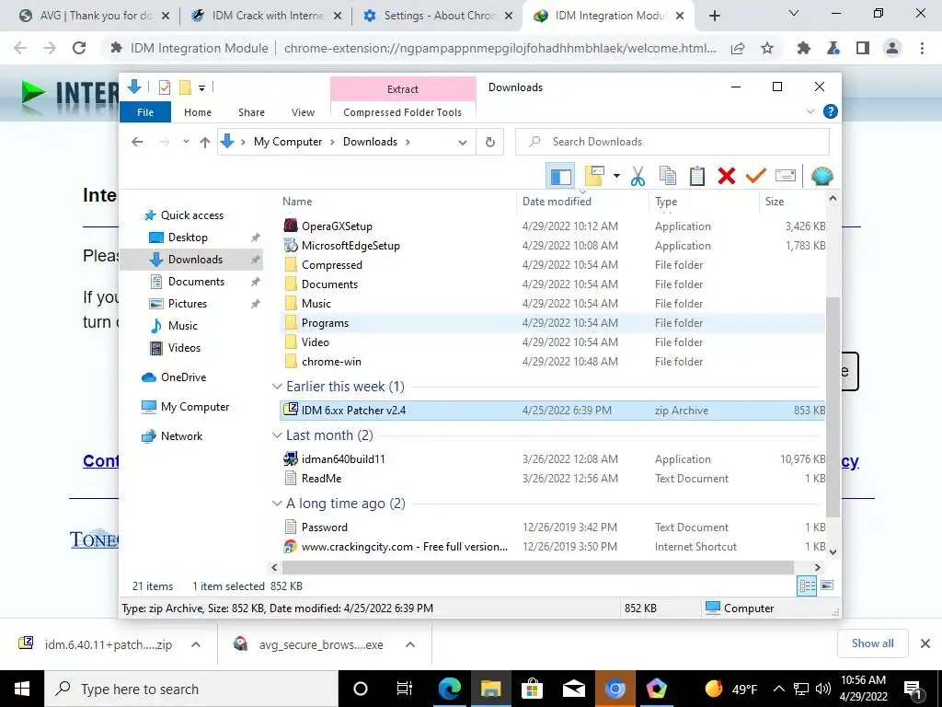Open Chrome extensions puzzle icon
This screenshot has width=942, height=707.
click(x=803, y=48)
